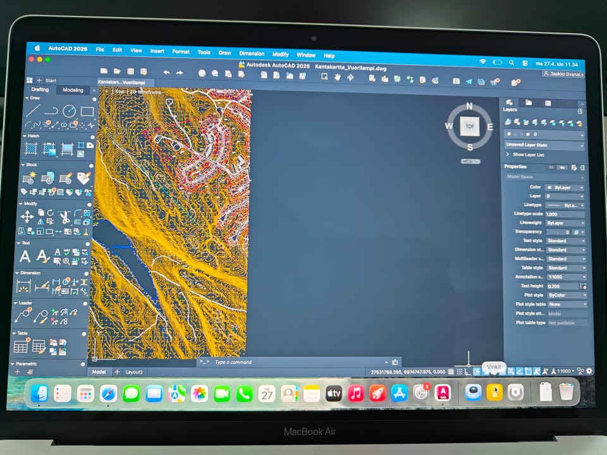Add a new layout with plus button
Image resolution: width=607 pixels, height=455 pixels.
click(117, 372)
